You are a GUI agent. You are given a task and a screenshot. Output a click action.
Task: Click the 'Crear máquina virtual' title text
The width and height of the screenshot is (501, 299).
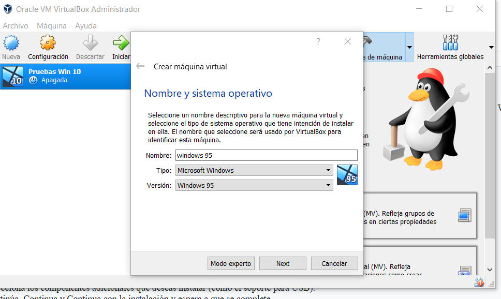(x=190, y=67)
